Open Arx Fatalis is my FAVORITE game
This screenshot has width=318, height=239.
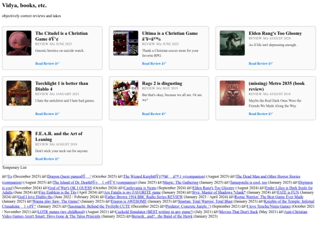click(x=132, y=192)
